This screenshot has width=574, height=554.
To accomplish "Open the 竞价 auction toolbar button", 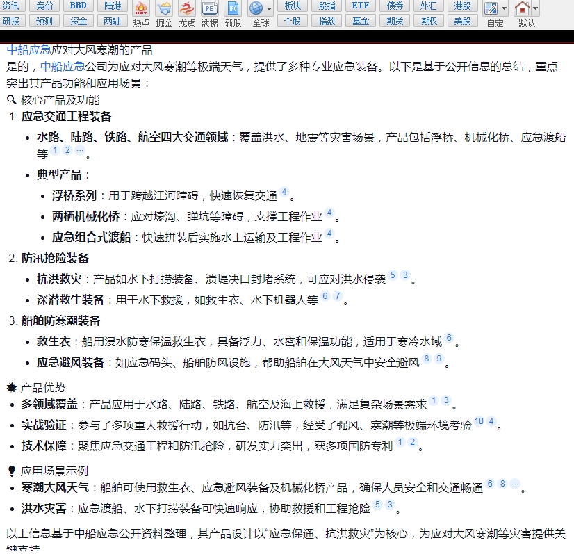I will [44, 6].
